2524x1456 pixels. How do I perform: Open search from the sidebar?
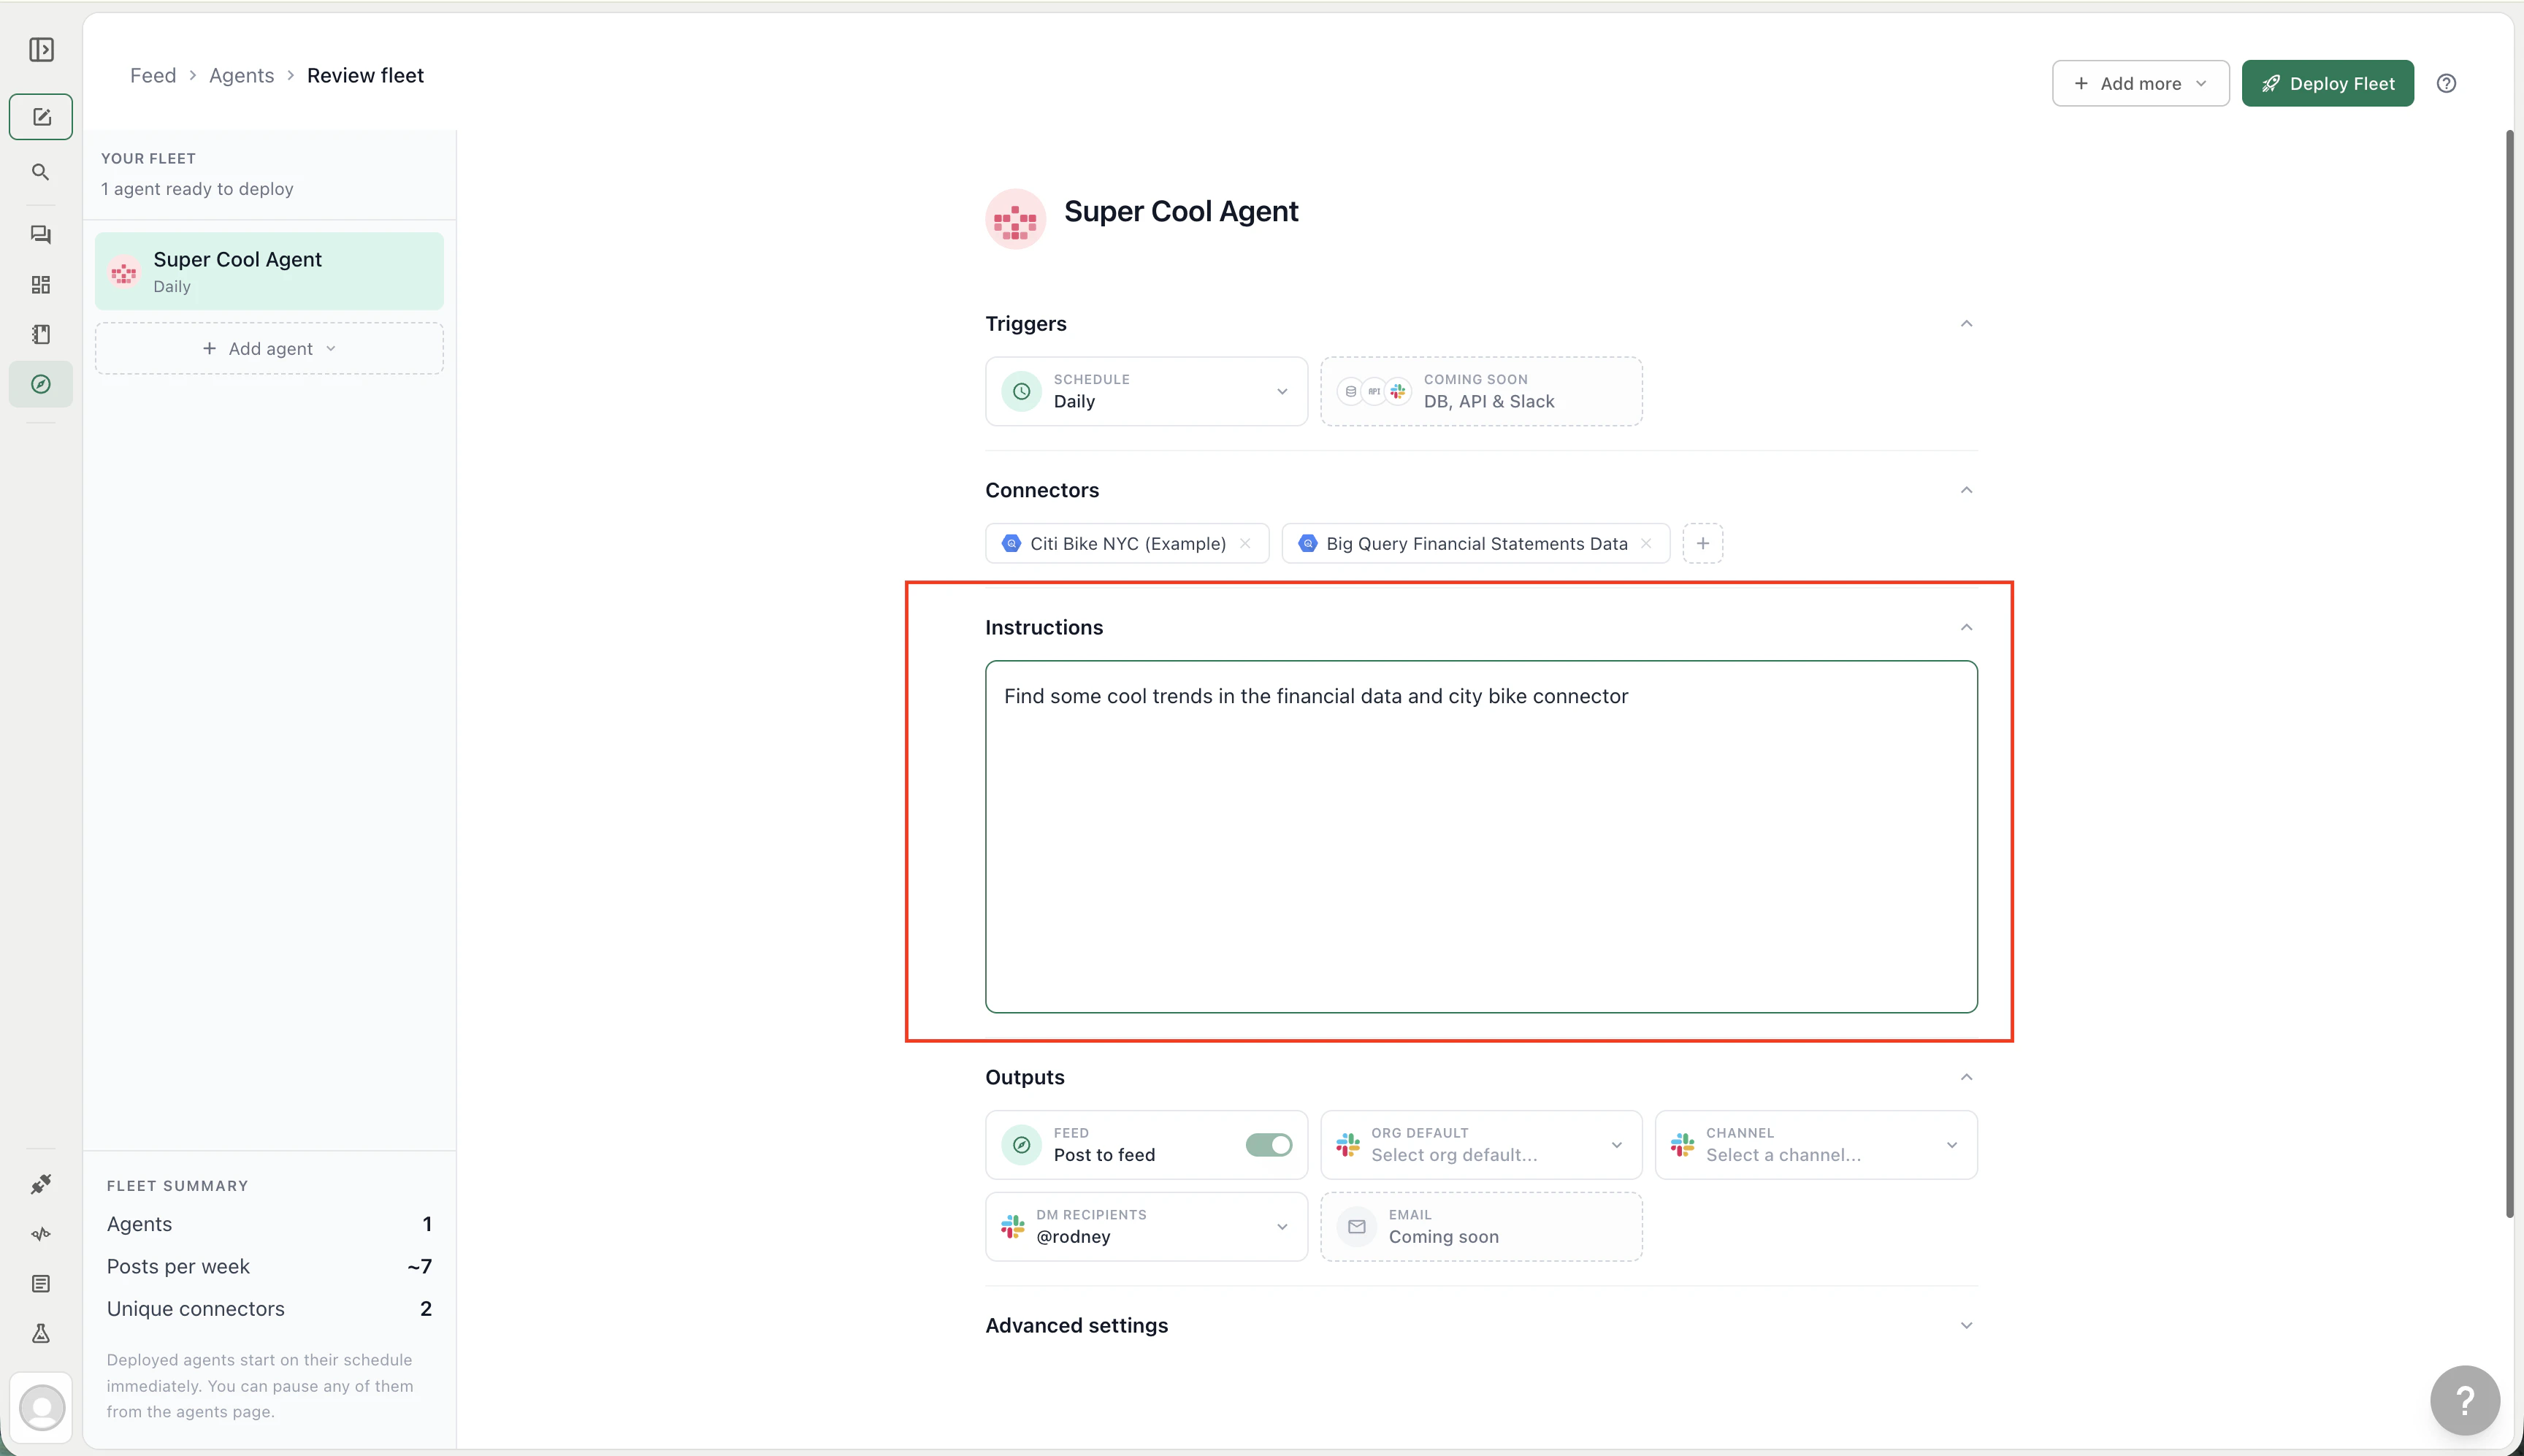tap(40, 171)
